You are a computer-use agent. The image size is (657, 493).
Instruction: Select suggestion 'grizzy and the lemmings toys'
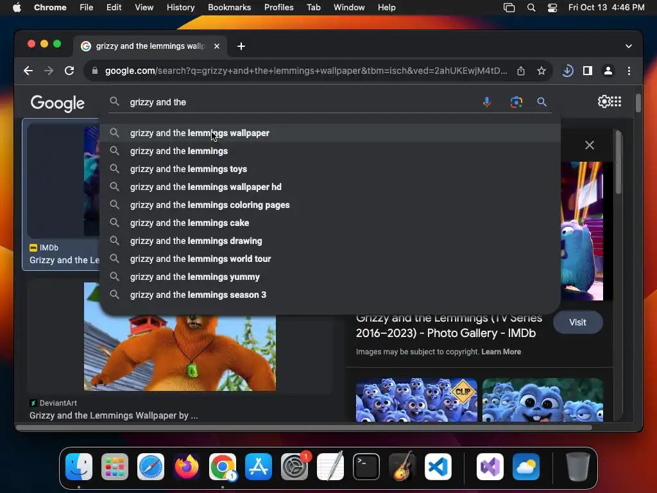click(x=330, y=169)
